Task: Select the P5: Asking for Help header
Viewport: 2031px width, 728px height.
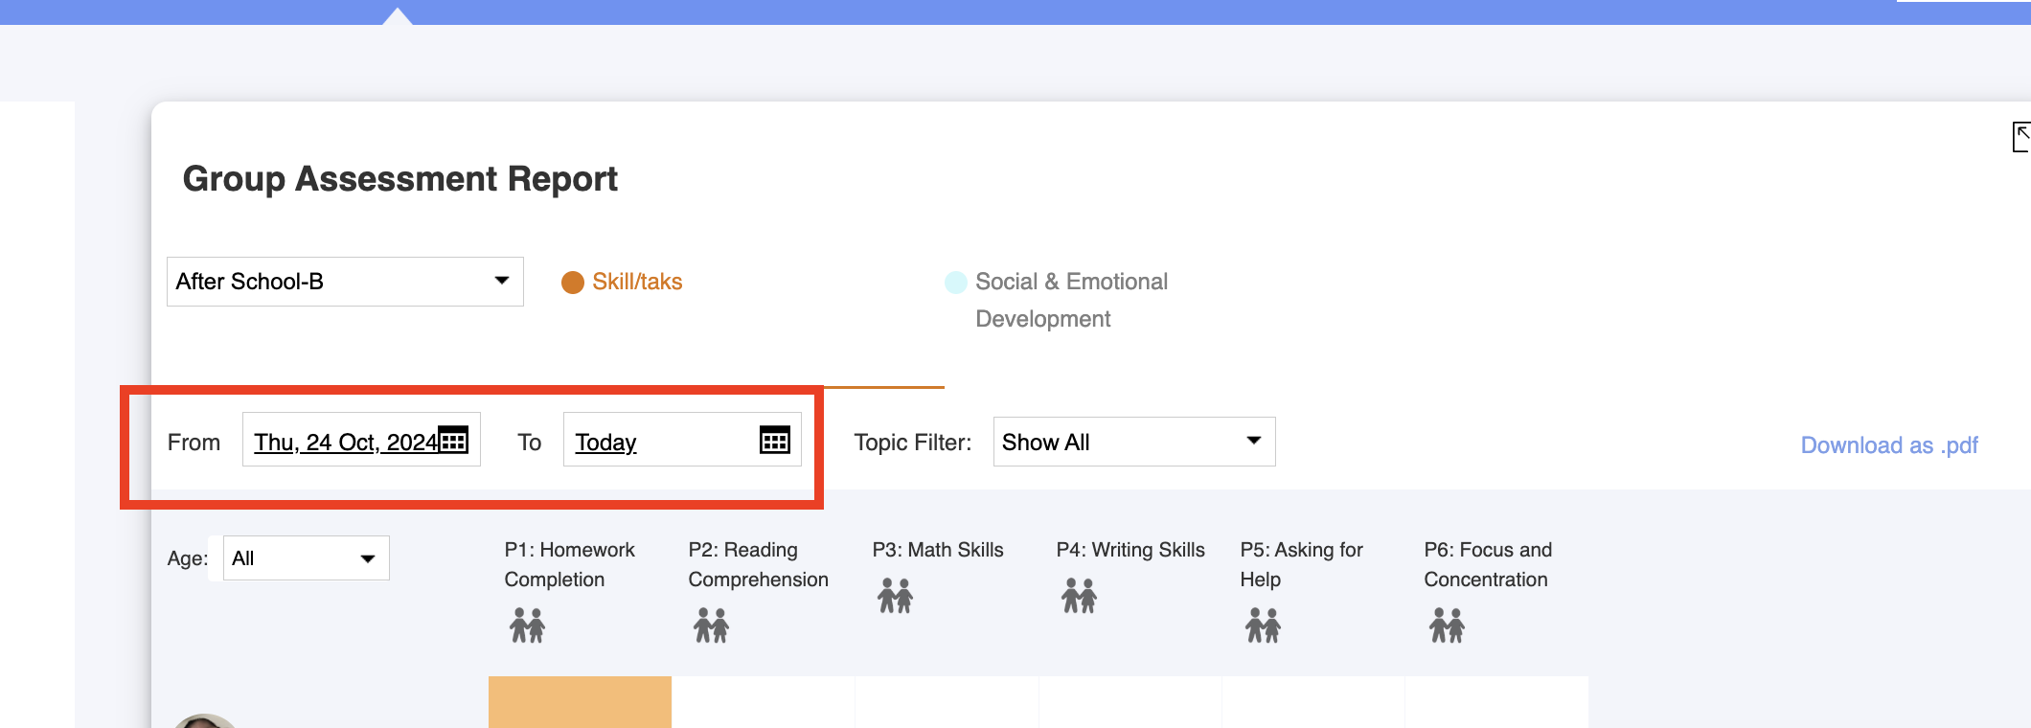Action: 1301,564
